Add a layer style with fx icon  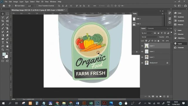(x=150, y=96)
